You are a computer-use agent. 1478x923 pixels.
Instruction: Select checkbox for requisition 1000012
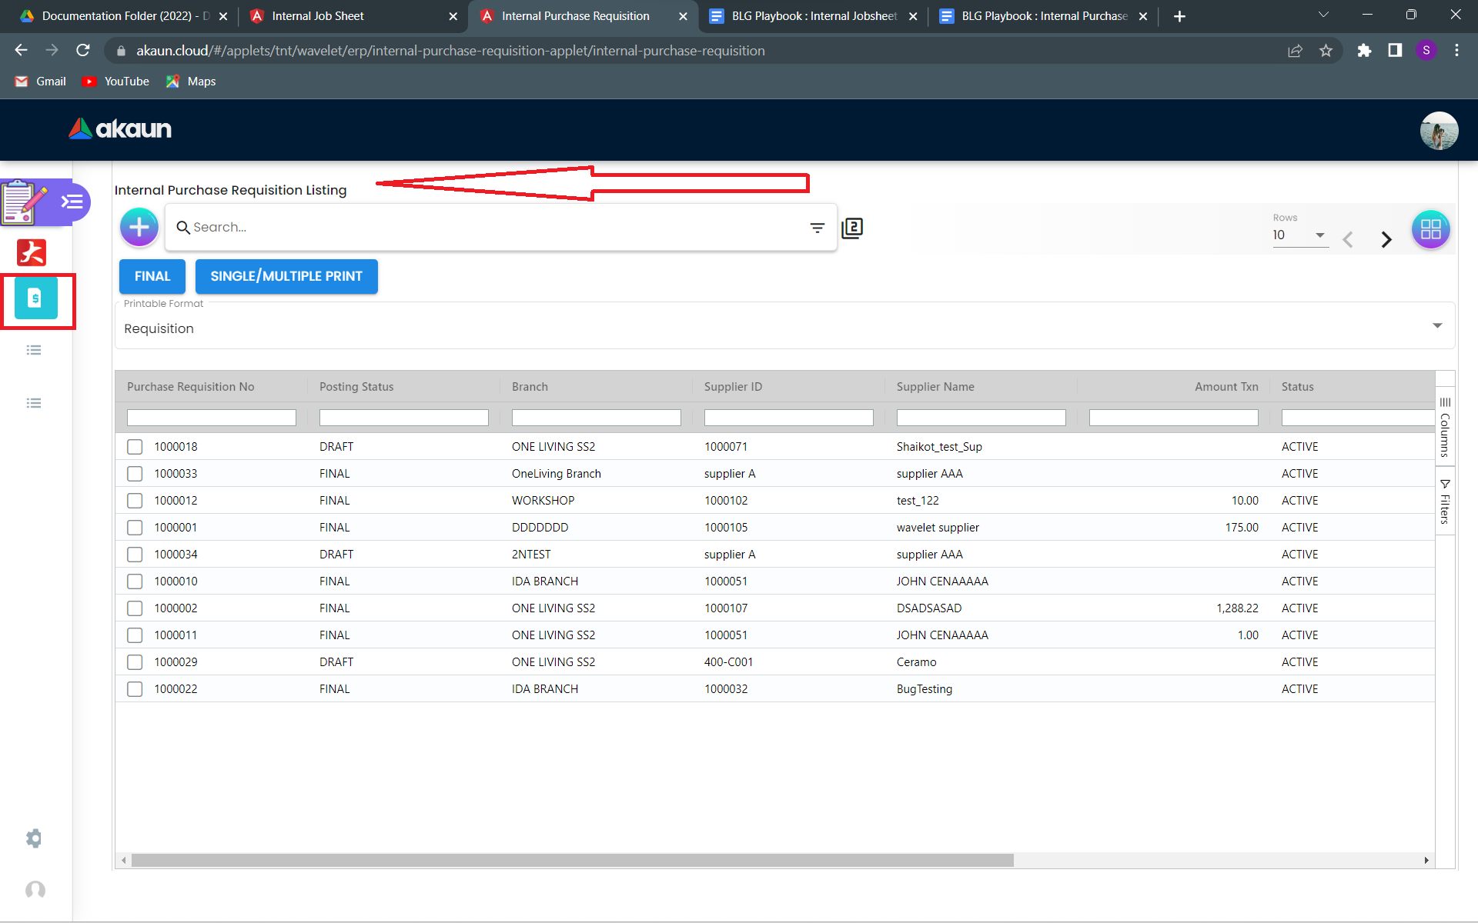tap(135, 501)
